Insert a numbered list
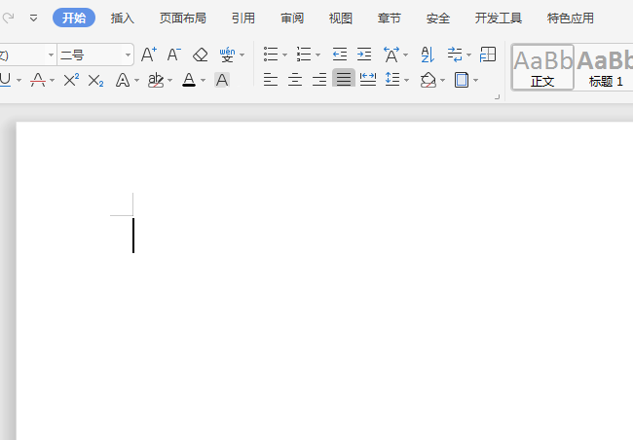 point(304,55)
